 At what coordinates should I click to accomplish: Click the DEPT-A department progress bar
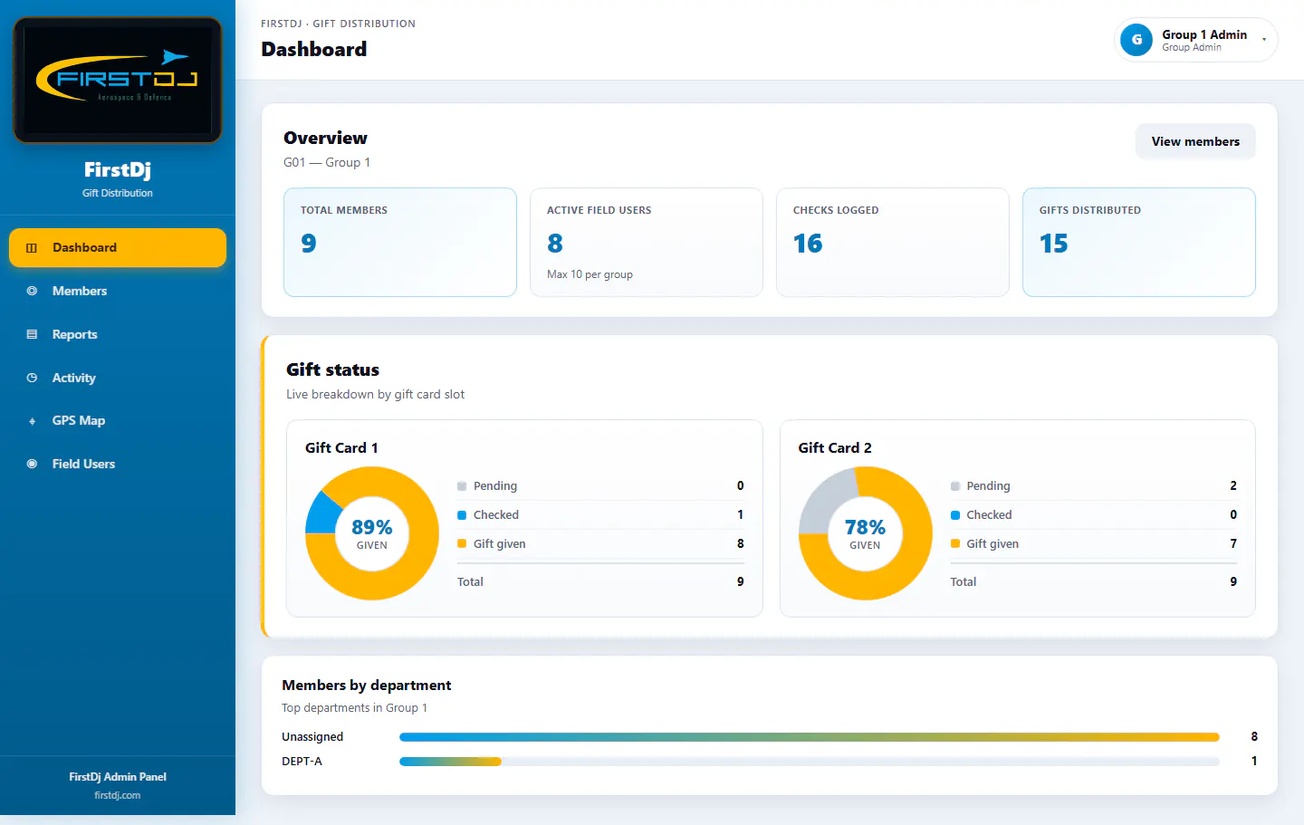(x=810, y=762)
